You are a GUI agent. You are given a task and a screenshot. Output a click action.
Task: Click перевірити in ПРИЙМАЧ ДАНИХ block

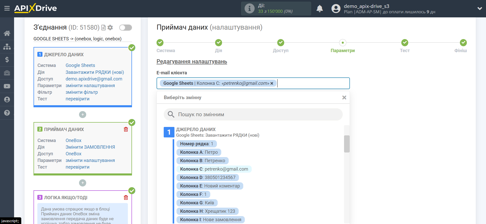[x=78, y=167]
